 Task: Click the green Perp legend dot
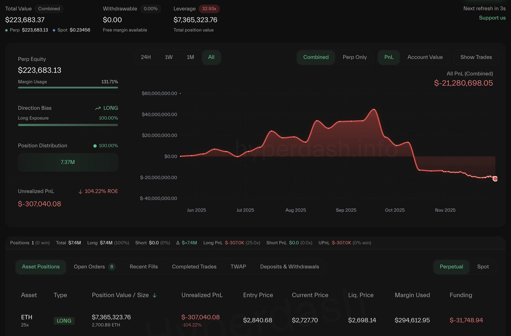point(6,30)
